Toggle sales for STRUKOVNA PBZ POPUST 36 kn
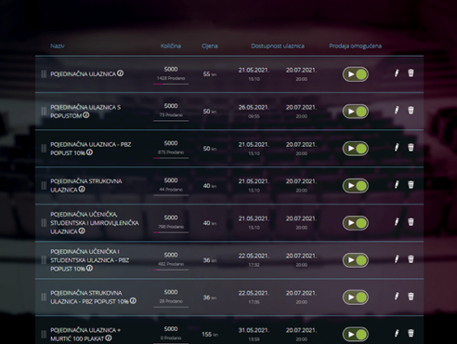457x344 pixels. [x=356, y=298]
